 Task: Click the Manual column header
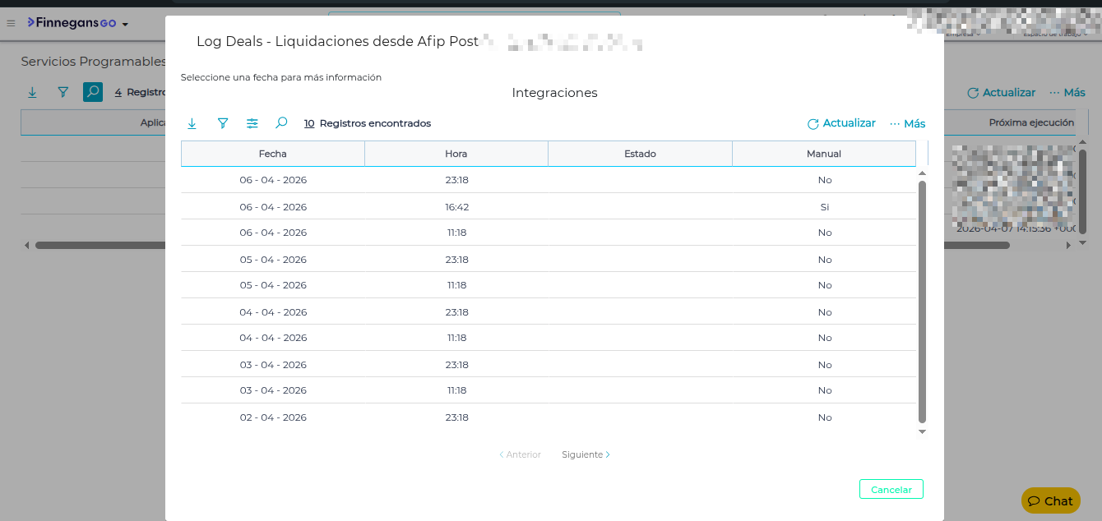tap(823, 154)
